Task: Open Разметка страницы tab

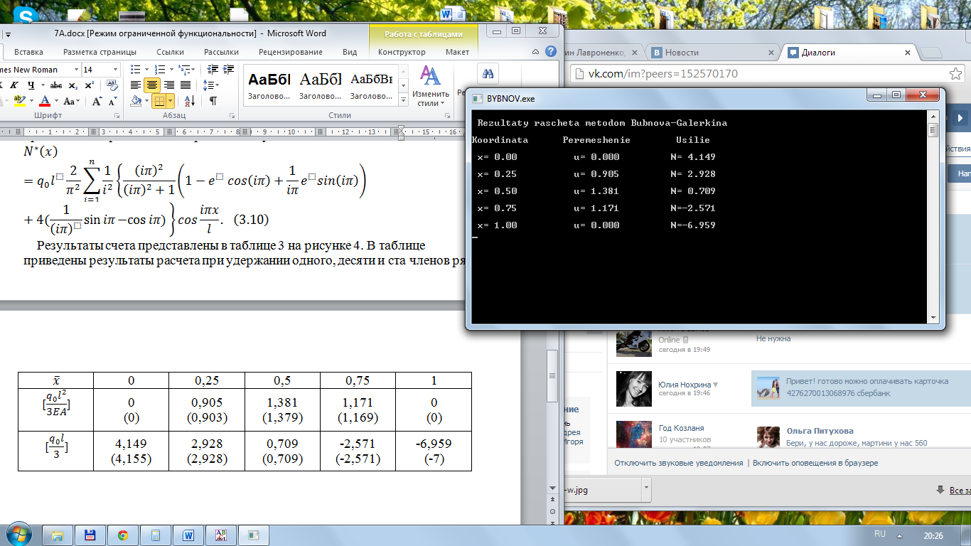Action: coord(100,52)
